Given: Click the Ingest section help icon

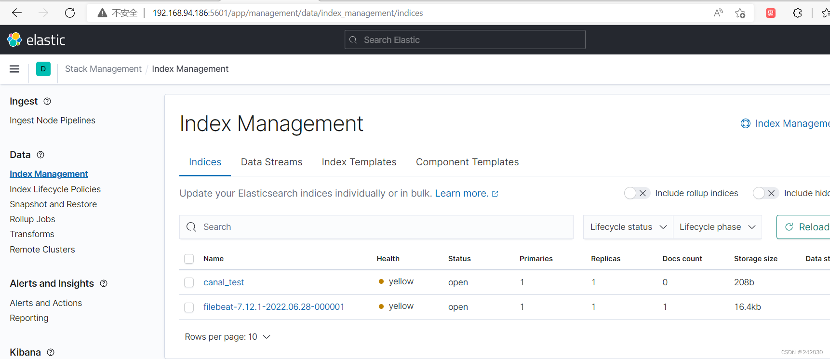Looking at the screenshot, I should [x=47, y=101].
